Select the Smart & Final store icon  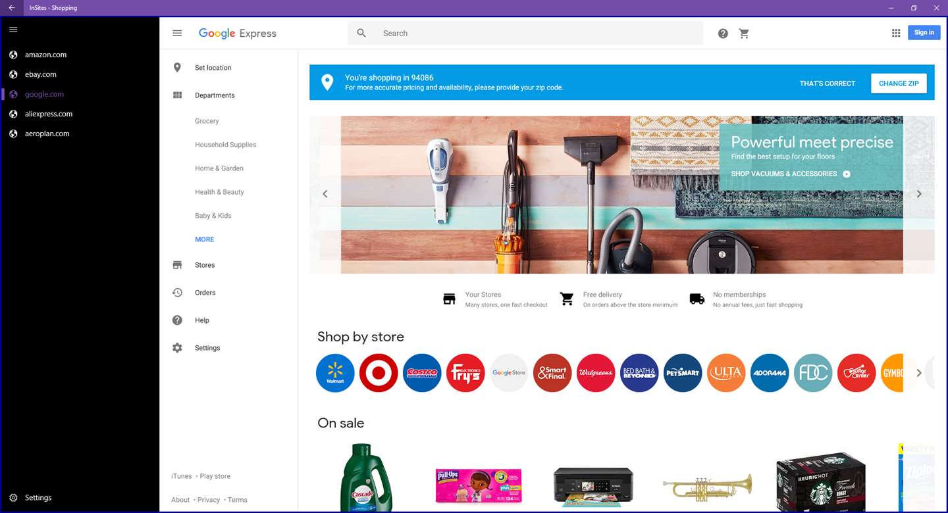click(x=552, y=373)
